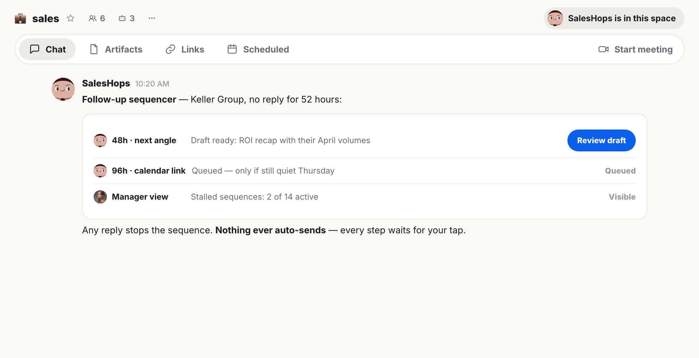Image resolution: width=699 pixels, height=358 pixels.
Task: Click the sales space title
Action: tap(46, 19)
